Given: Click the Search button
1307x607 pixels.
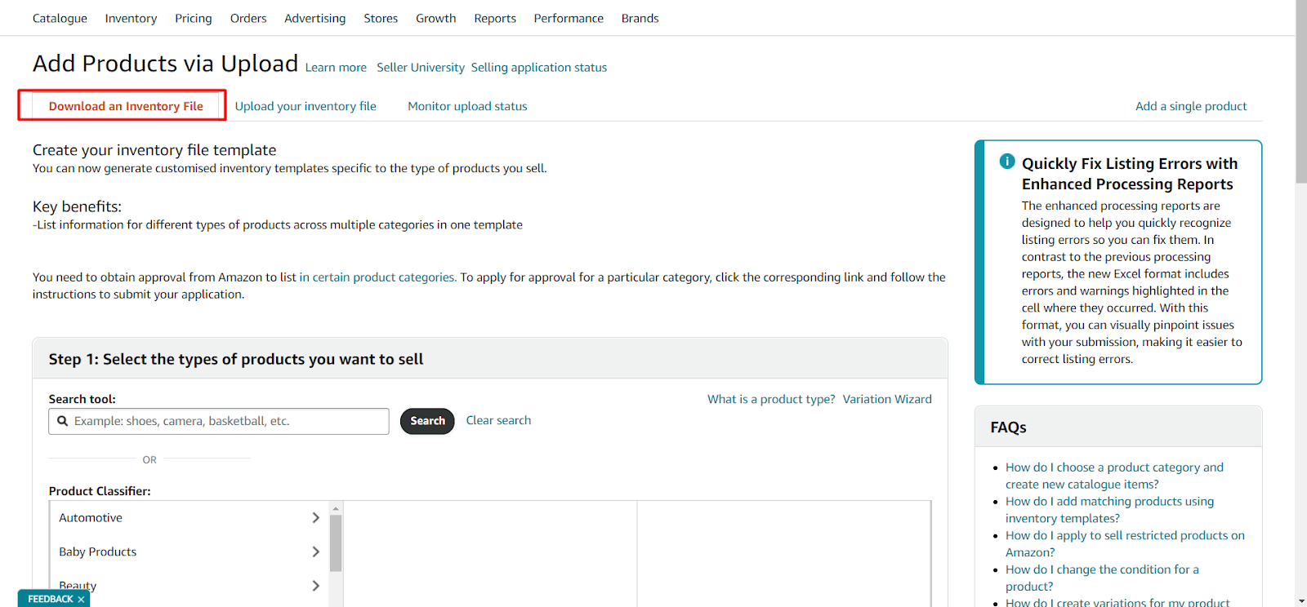Looking at the screenshot, I should [427, 421].
